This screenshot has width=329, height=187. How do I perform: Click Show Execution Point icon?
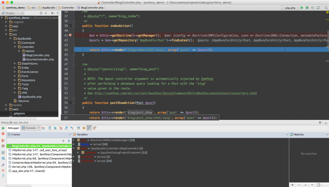[43, 128]
